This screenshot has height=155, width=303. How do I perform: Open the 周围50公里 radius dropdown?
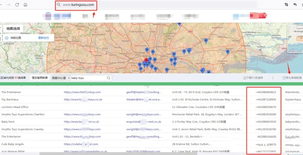point(61,78)
